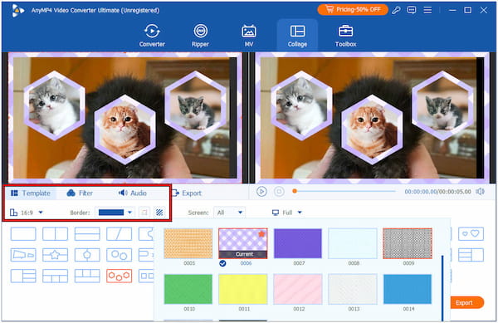
Task: Choose light blue pattern 0008
Action: click(353, 243)
